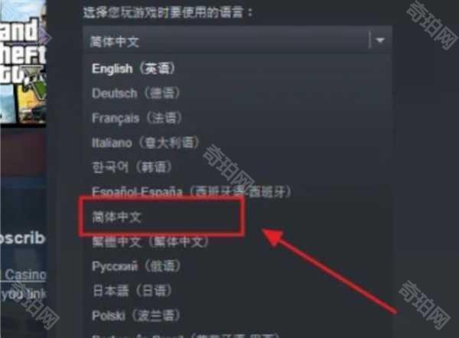Select Español-España (西班牙语) option
Screen dimensions: 459x338
191,192
